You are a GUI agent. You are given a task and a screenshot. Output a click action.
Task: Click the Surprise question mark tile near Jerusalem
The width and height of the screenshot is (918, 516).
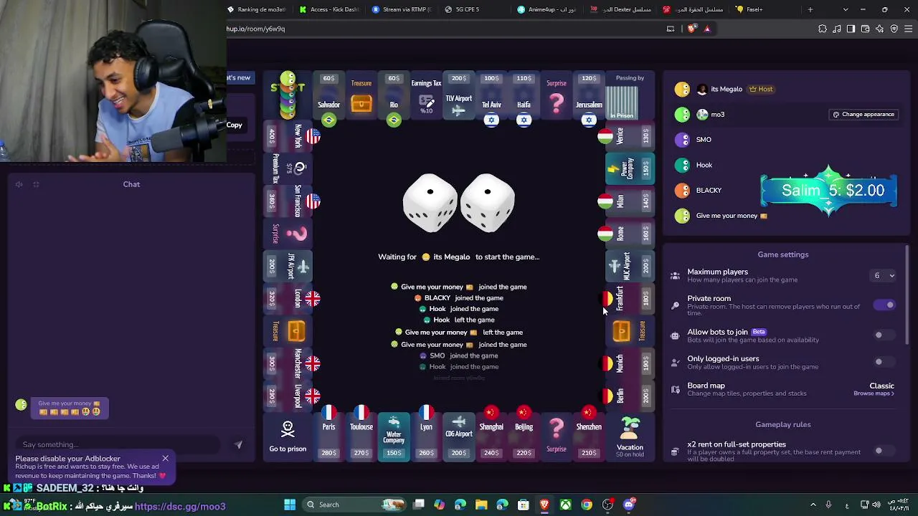557,96
